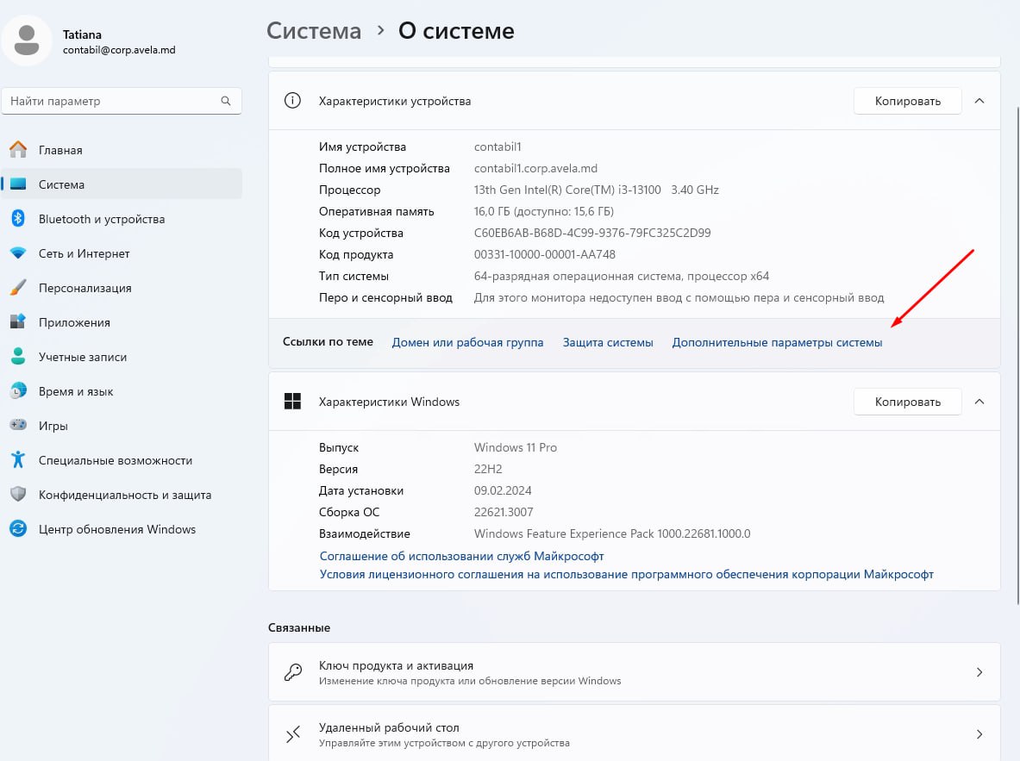Click the Приложения apps icon
The width and height of the screenshot is (1020, 761).
(18, 322)
